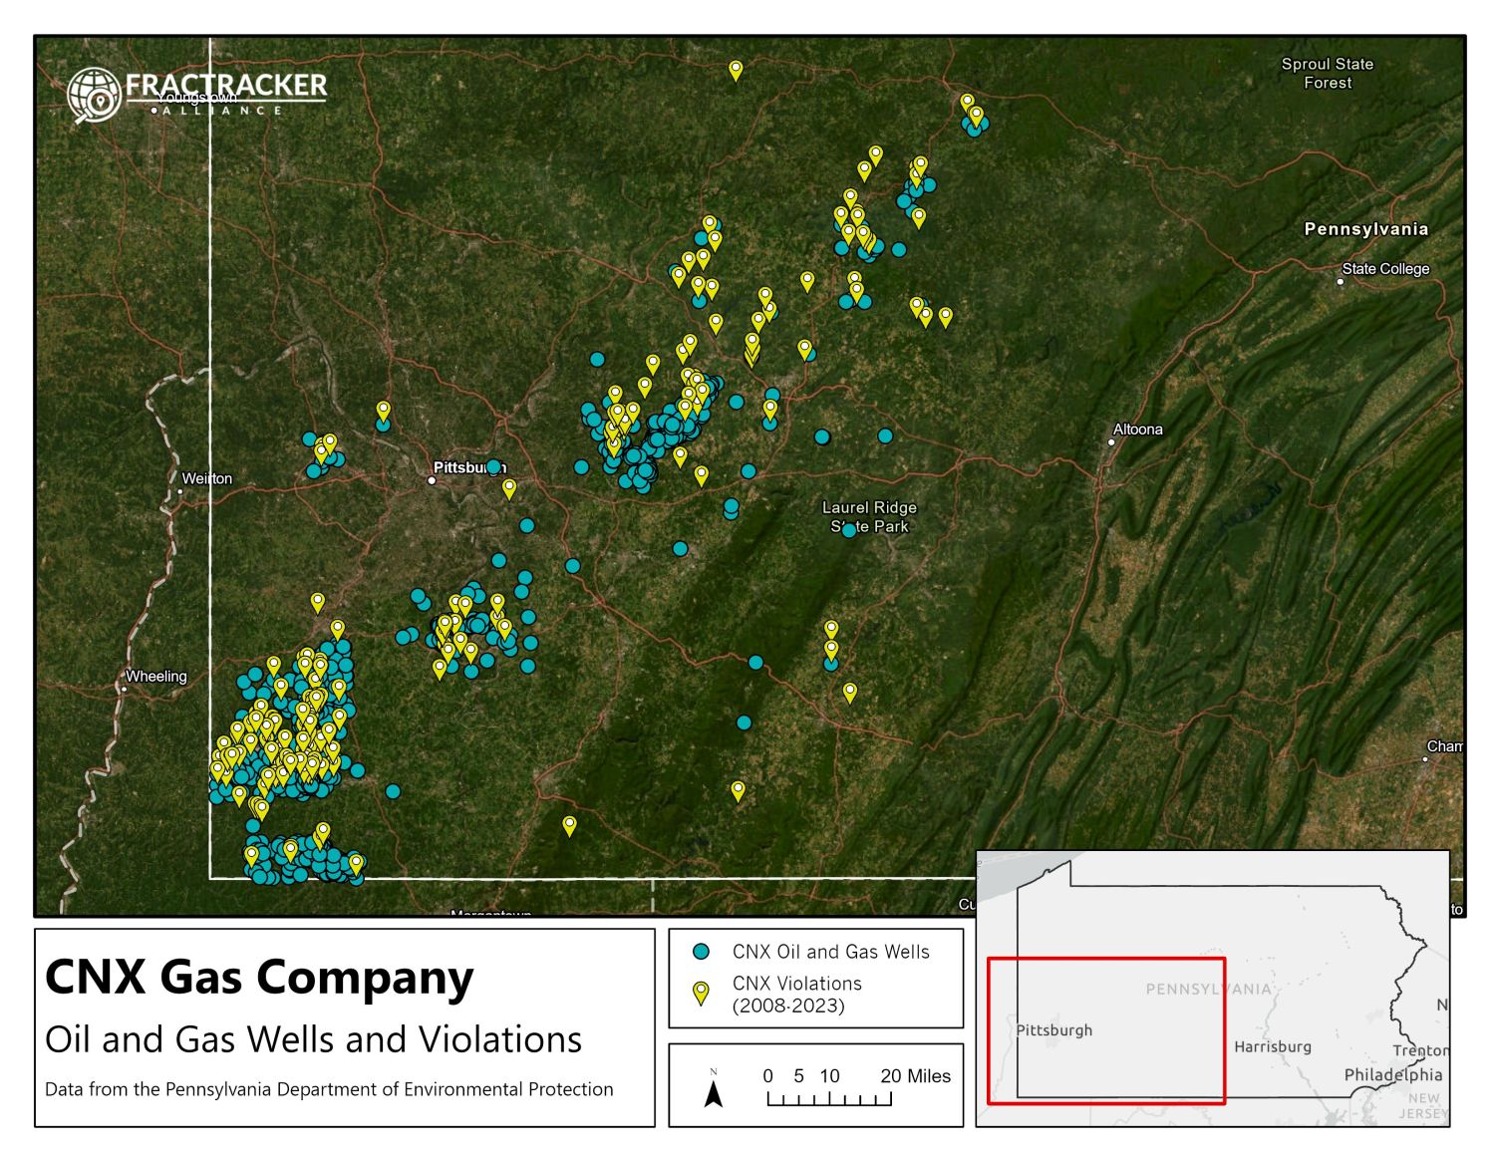The height and width of the screenshot is (1155, 1495).
Task: Click the FracTracker Alliance wordmark text
Action: point(226,87)
